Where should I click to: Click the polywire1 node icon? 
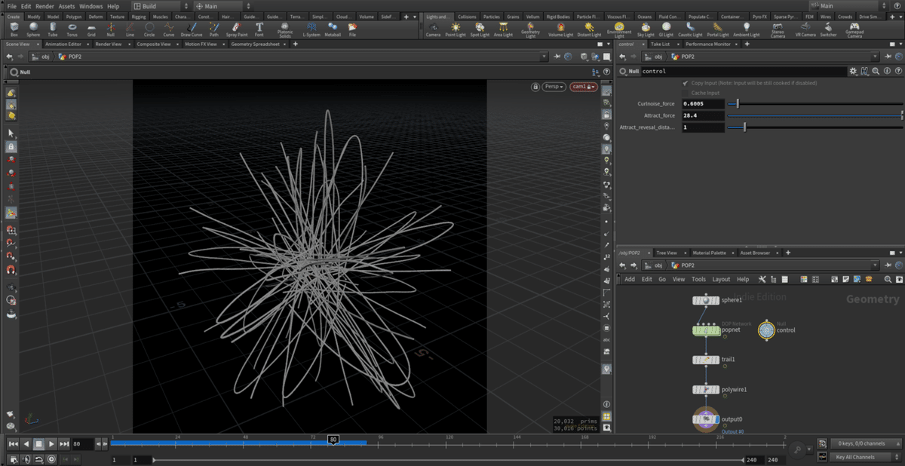[705, 390]
